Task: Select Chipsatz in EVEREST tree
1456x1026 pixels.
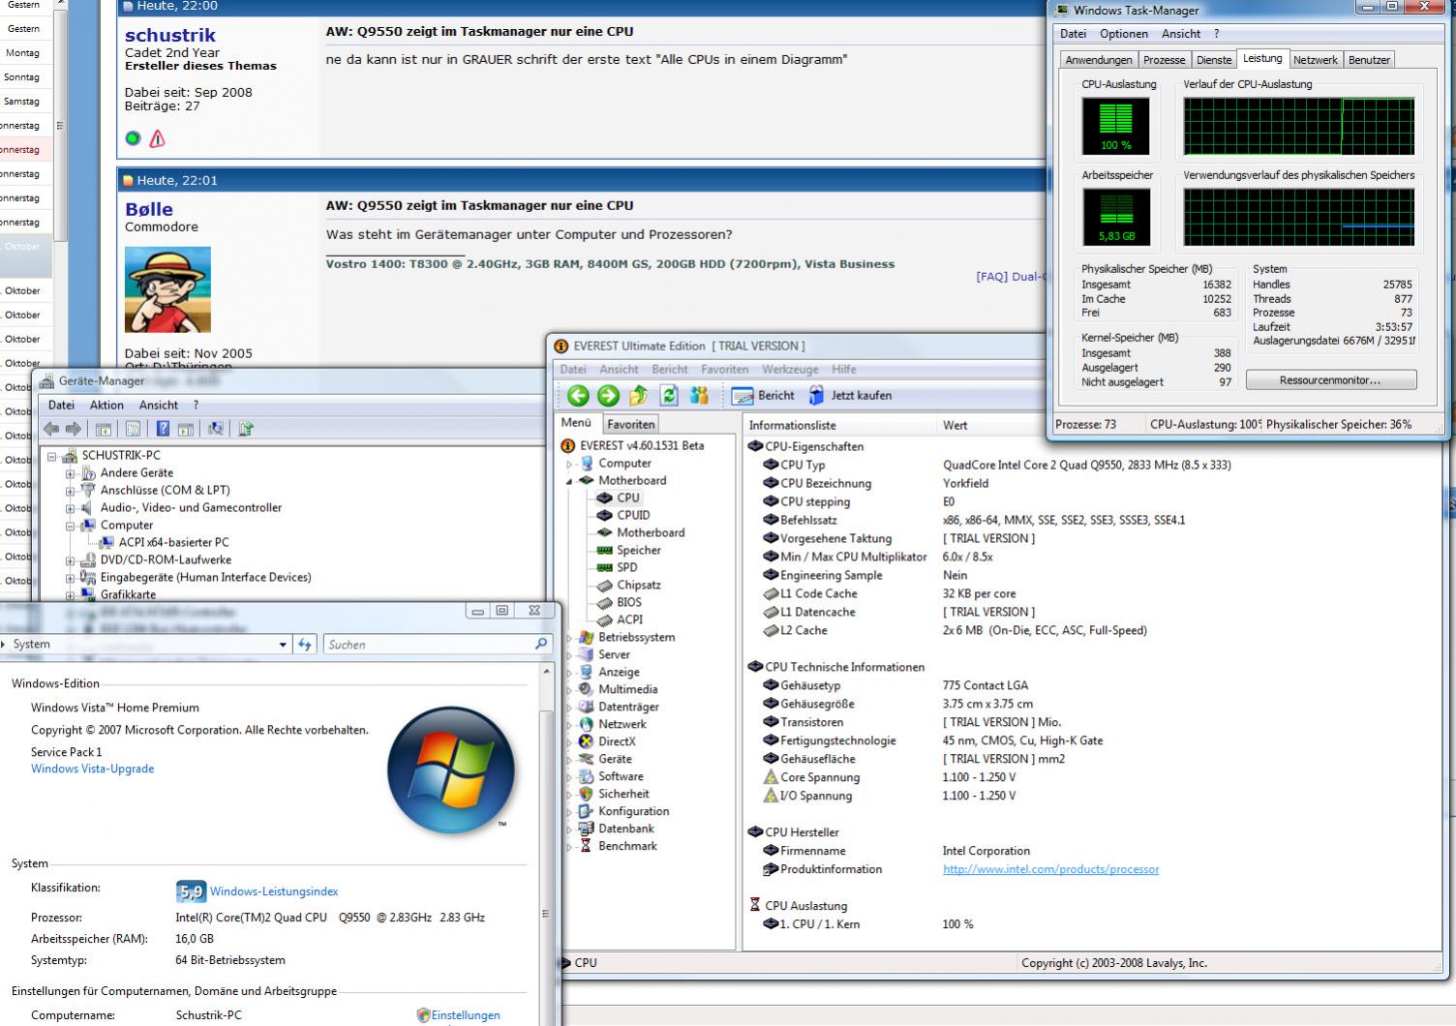Action: coord(639,585)
